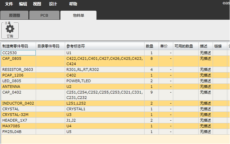Click the CRYSTAL part number cell
Image resolution: width=230 pixels, height=144 pixels.
click(18, 109)
